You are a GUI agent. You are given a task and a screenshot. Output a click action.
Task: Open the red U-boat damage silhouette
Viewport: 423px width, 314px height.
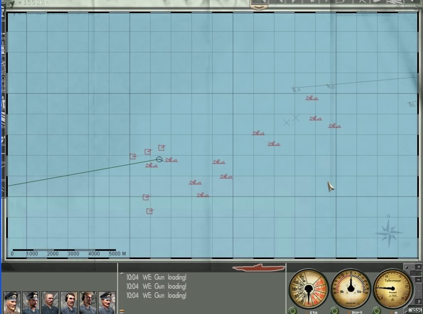[x=259, y=268]
